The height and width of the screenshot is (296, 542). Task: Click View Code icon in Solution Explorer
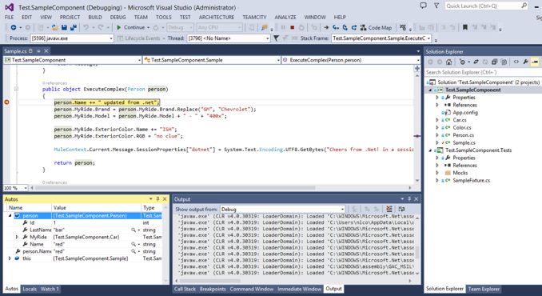click(516, 62)
